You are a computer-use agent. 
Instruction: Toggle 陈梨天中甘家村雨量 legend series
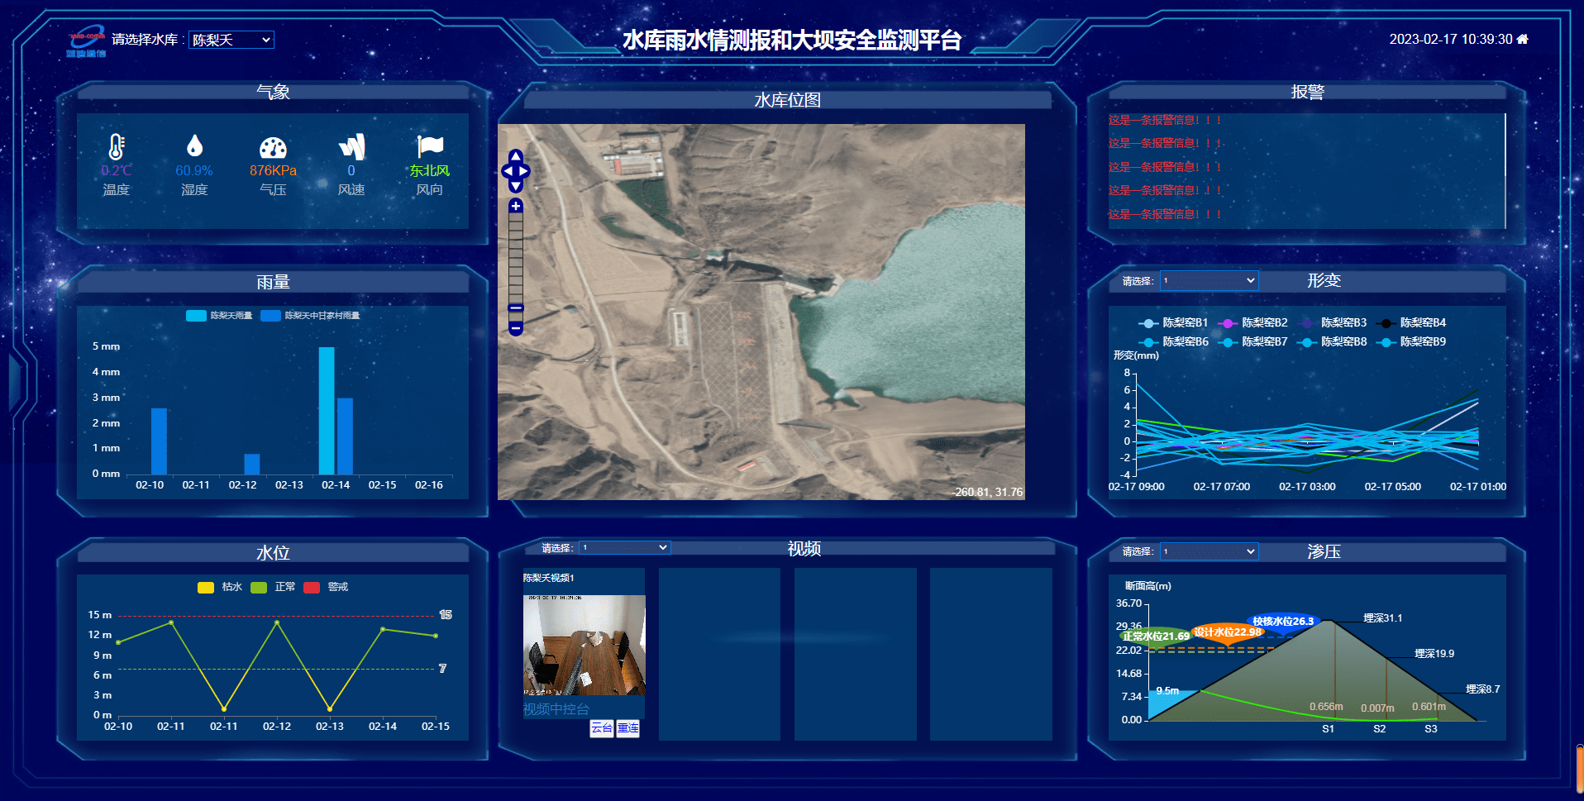click(x=310, y=316)
